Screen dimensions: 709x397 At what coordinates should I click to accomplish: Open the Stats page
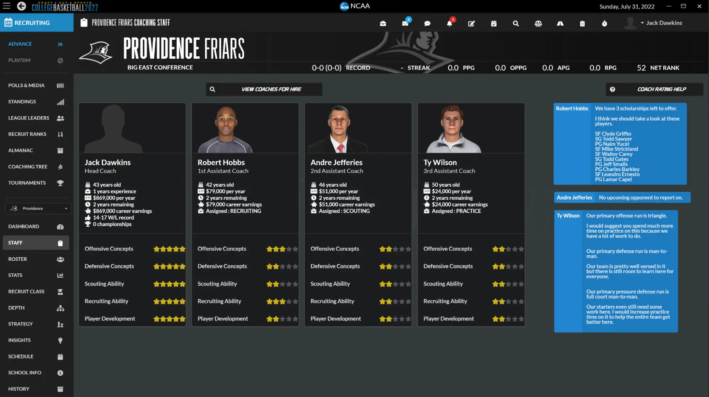tap(35, 275)
